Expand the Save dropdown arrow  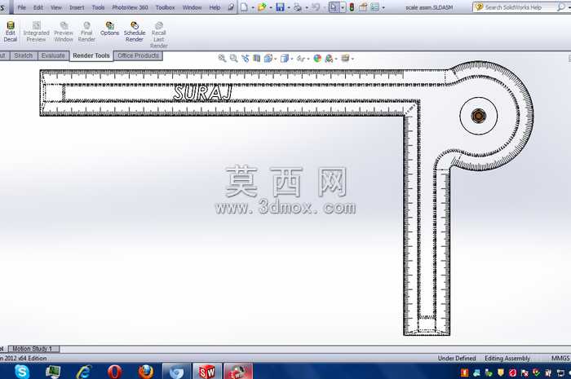click(x=289, y=7)
